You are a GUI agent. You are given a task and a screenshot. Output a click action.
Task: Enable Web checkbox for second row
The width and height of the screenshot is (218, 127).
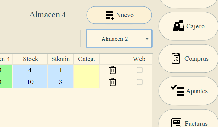coord(139,82)
